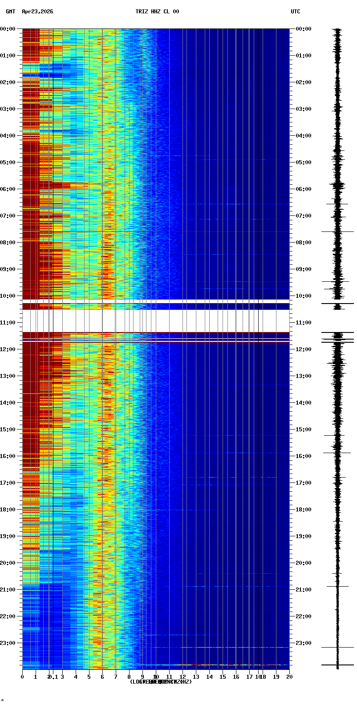Screen dimensions: 357x705
Task: Select the 23:00 marker on right time axis
Action: point(304,643)
